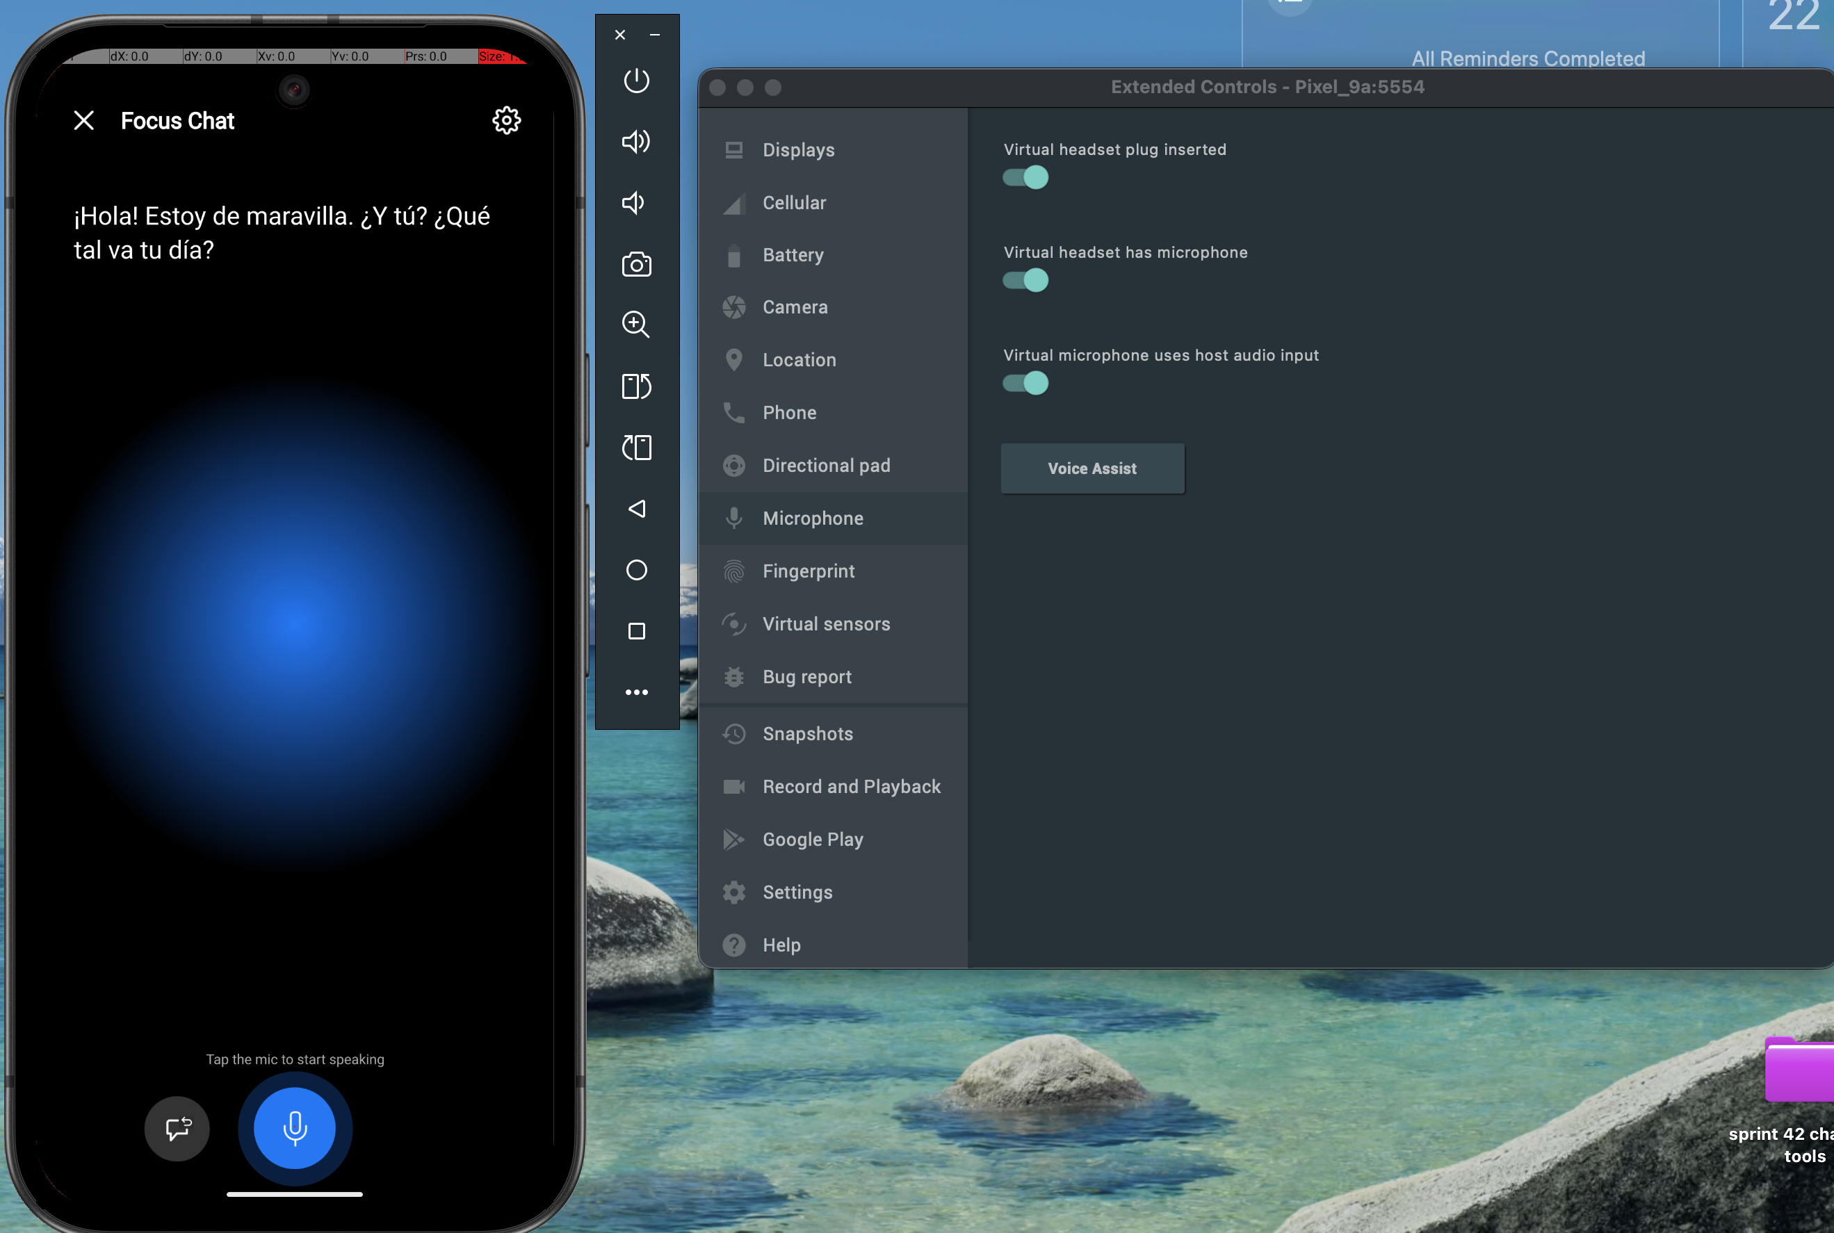Open Settings in Extended Controls sidebar

(x=833, y=892)
